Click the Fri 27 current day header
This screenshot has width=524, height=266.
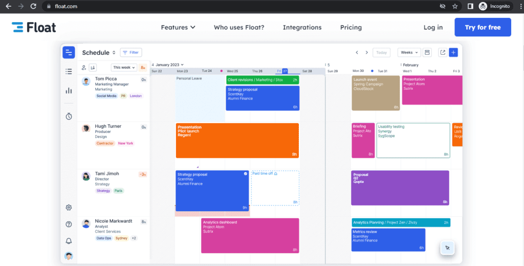coord(281,71)
